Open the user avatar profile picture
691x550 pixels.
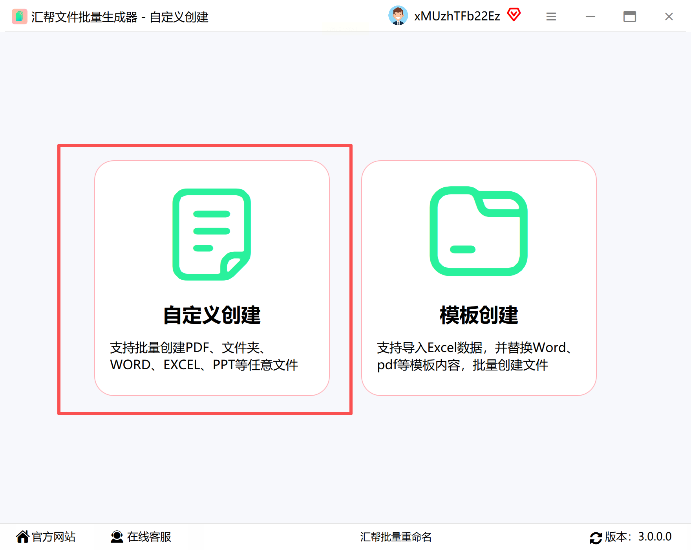(x=398, y=16)
